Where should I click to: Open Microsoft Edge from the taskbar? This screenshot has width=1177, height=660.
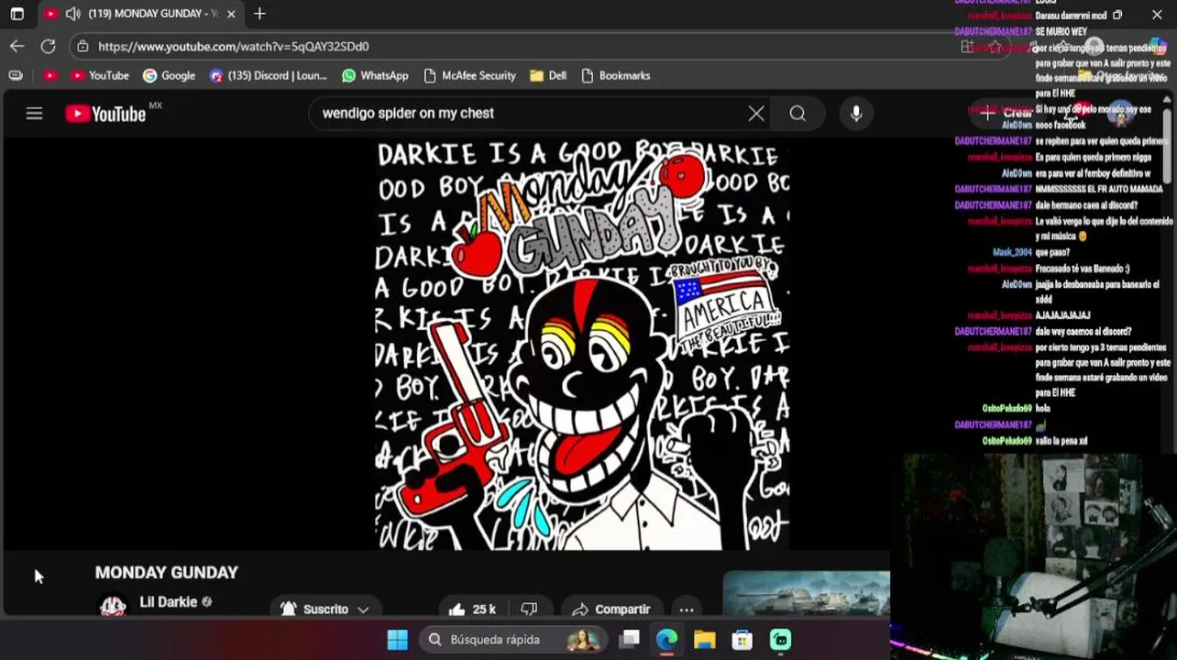click(666, 640)
